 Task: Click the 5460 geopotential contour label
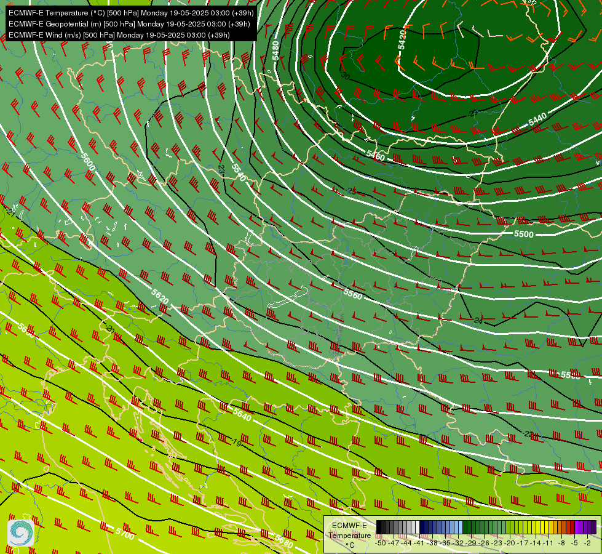[376, 155]
